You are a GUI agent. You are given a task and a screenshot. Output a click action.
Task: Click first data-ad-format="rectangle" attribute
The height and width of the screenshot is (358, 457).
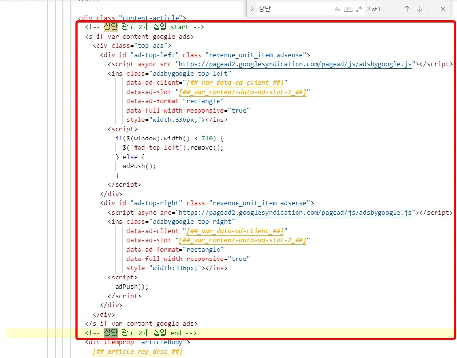(175, 101)
